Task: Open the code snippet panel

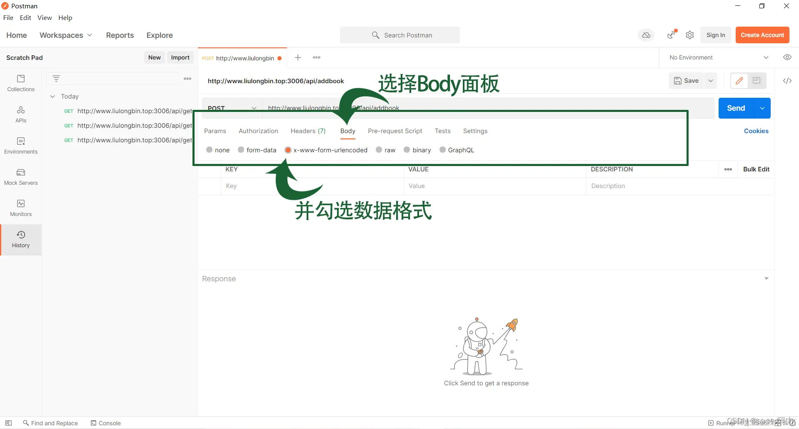Action: click(x=787, y=81)
